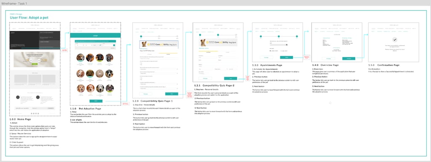Click the teal Submit button on Overview Page

[x=349, y=59]
